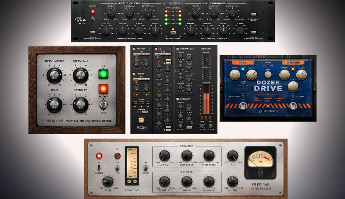Click the VREV-140 High Shelf knob
This screenshot has width=345, height=199.
click(x=209, y=156)
